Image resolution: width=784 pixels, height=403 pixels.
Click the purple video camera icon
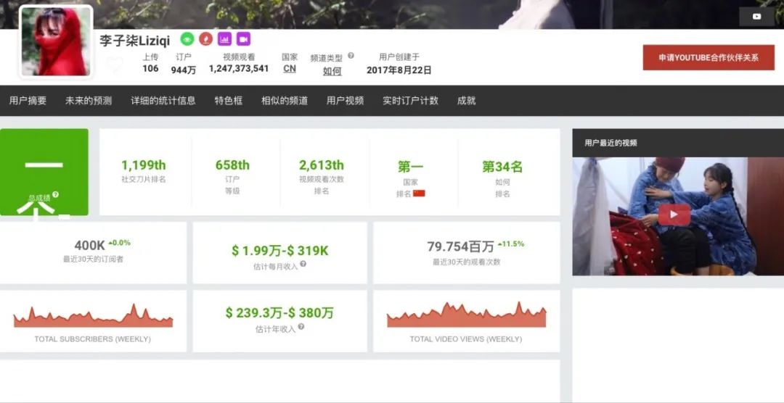243,39
